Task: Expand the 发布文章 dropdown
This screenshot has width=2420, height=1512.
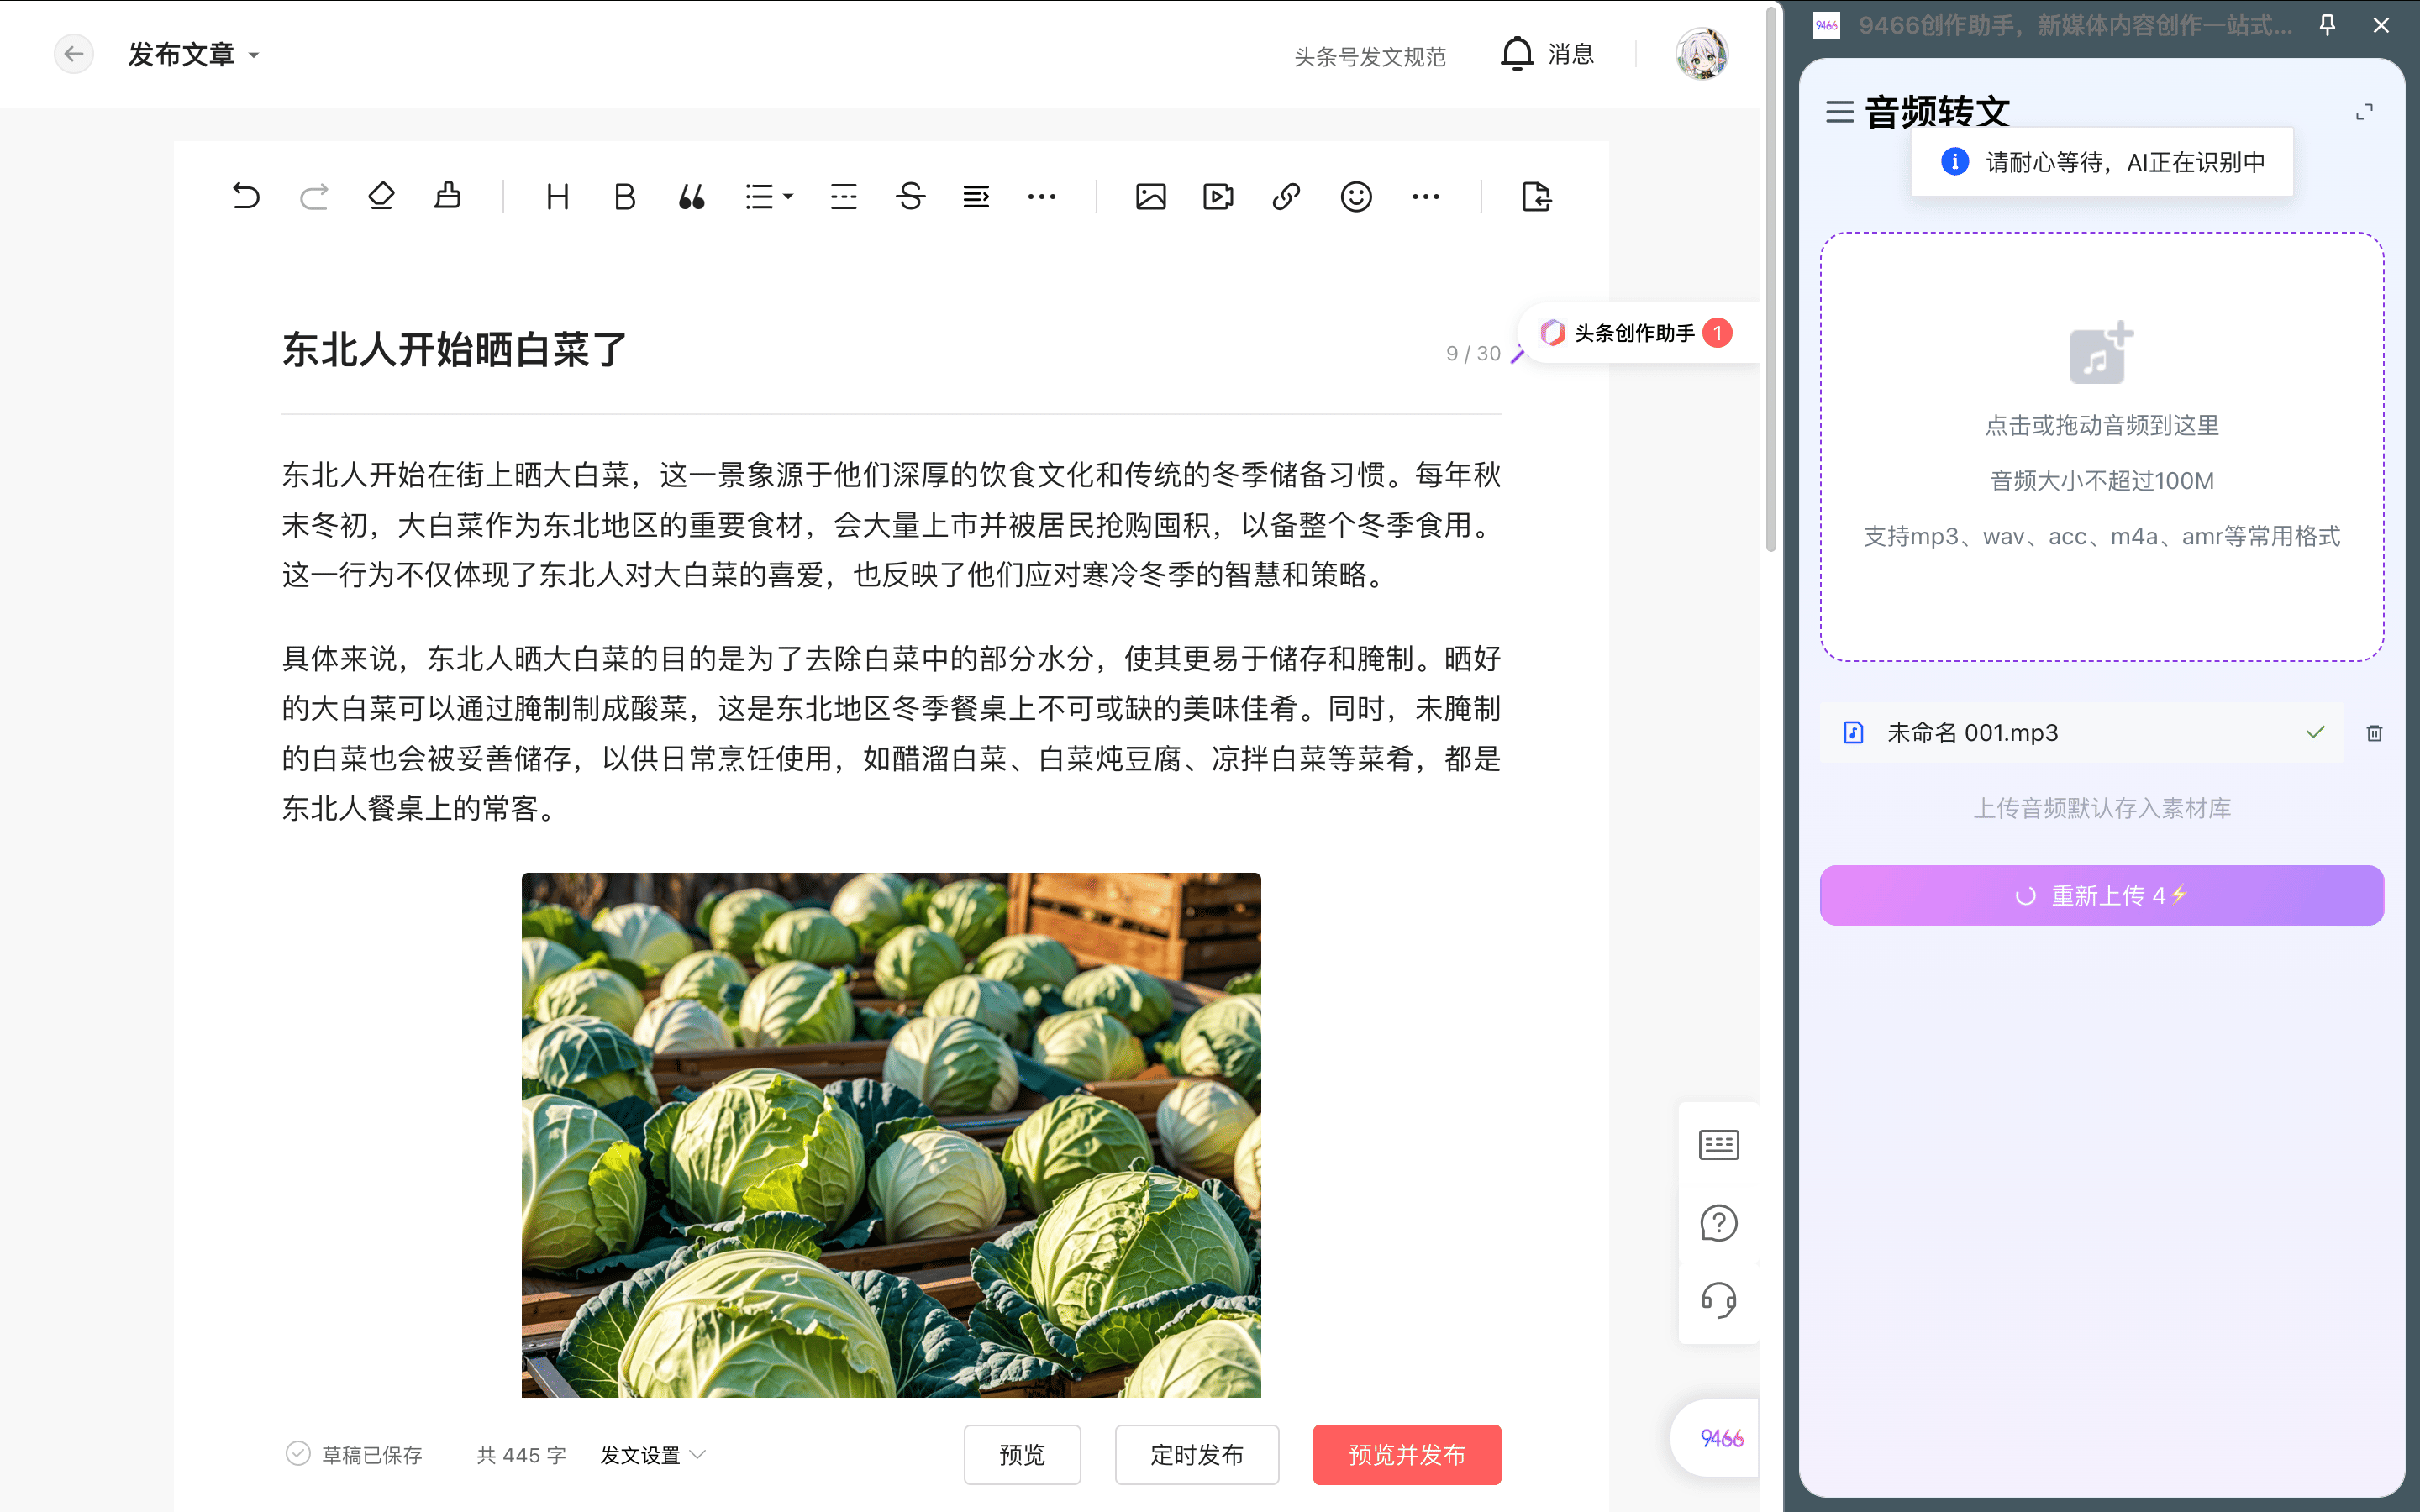Action: pyautogui.click(x=193, y=54)
